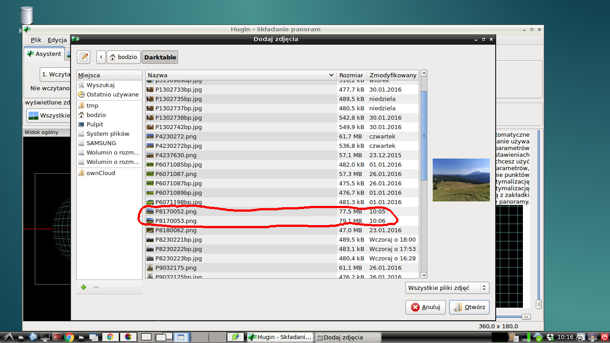Viewport: 610px width, 343px height.
Task: Open the SAMSUNG drive in places
Action: (x=101, y=143)
